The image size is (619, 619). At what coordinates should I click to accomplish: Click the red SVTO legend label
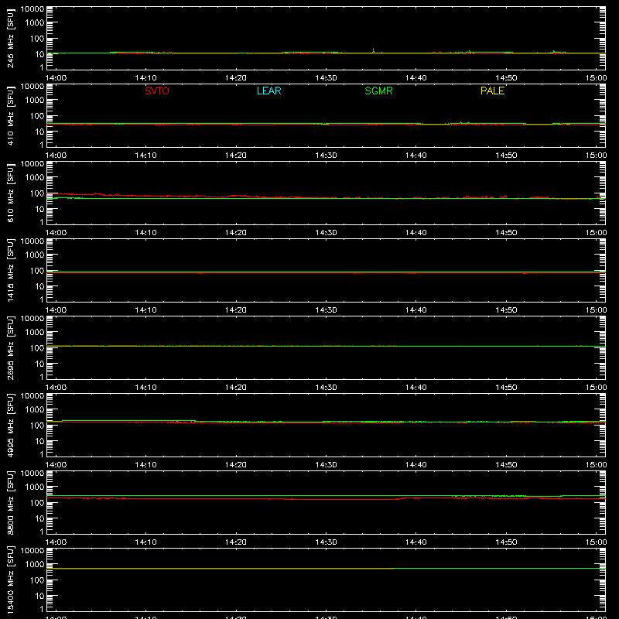point(157,91)
